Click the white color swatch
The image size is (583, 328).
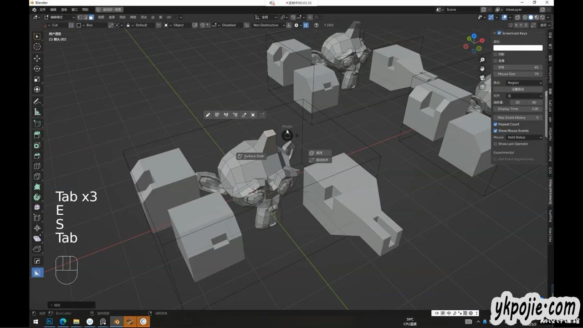tap(518, 48)
